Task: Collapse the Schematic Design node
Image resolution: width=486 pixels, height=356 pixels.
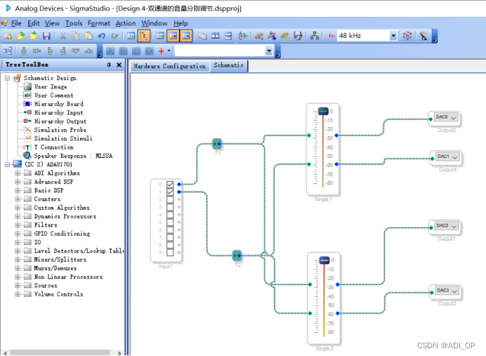Action: click(7, 78)
